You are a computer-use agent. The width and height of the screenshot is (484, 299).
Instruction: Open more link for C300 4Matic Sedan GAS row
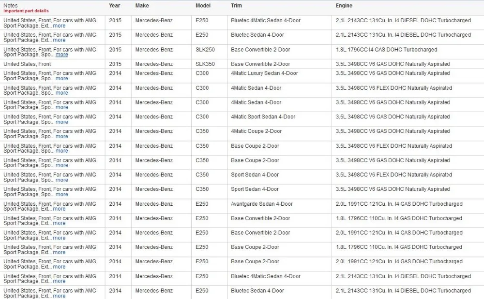click(62, 107)
